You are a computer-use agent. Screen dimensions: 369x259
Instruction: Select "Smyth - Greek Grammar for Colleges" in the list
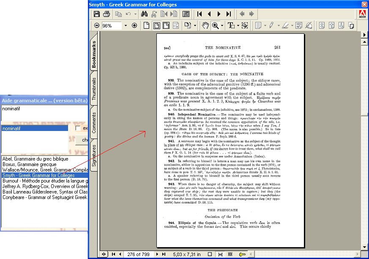click(45, 175)
